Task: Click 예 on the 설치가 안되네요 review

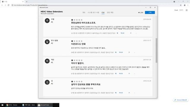Action: tap(116, 93)
